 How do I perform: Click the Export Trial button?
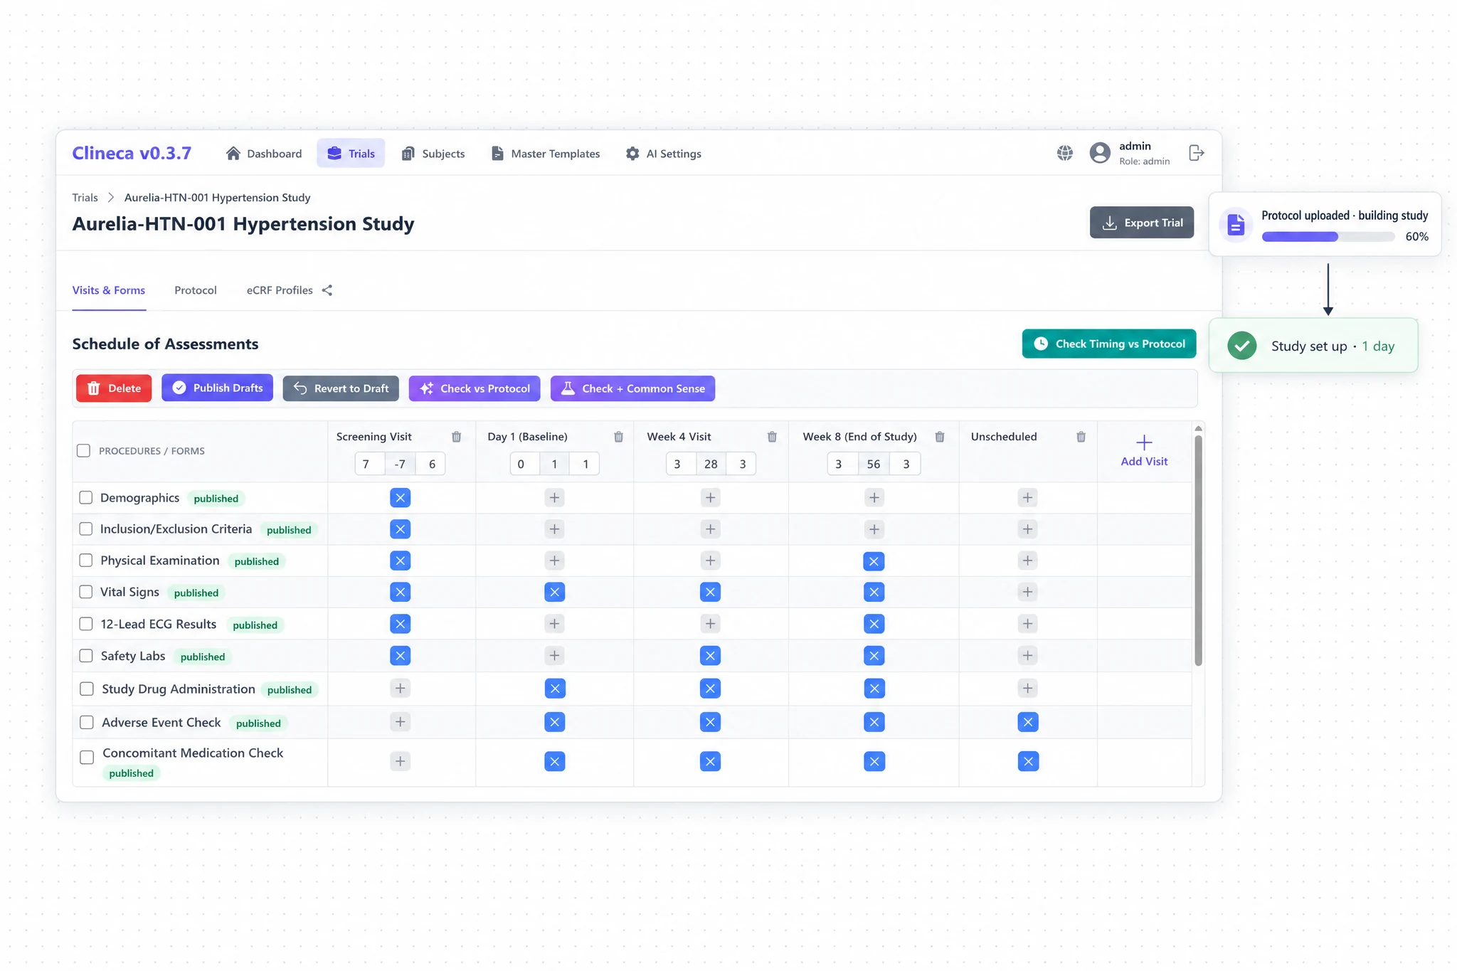(1142, 223)
